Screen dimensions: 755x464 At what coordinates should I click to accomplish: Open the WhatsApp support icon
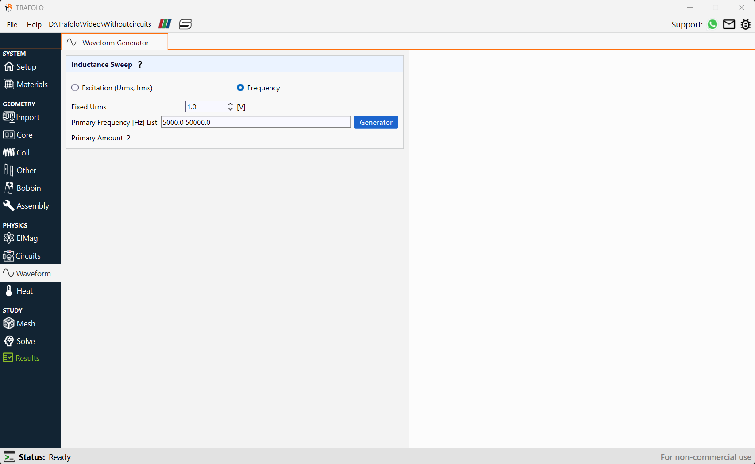(x=713, y=24)
